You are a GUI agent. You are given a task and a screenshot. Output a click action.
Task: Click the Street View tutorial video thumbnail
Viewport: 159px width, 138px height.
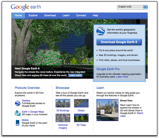pos(107,110)
